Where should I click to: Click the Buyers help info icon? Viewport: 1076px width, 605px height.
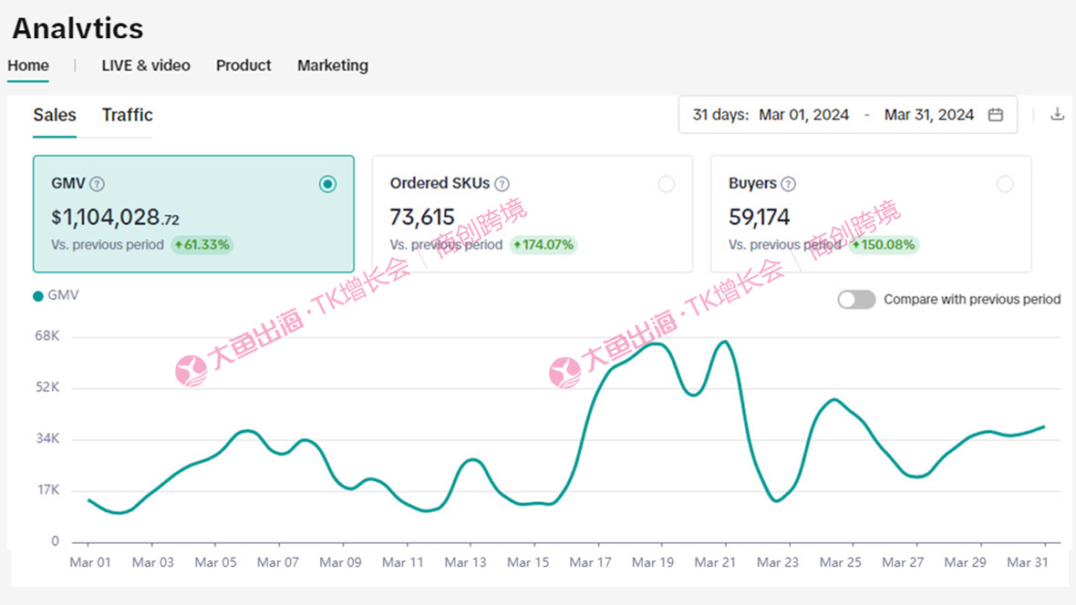click(788, 184)
